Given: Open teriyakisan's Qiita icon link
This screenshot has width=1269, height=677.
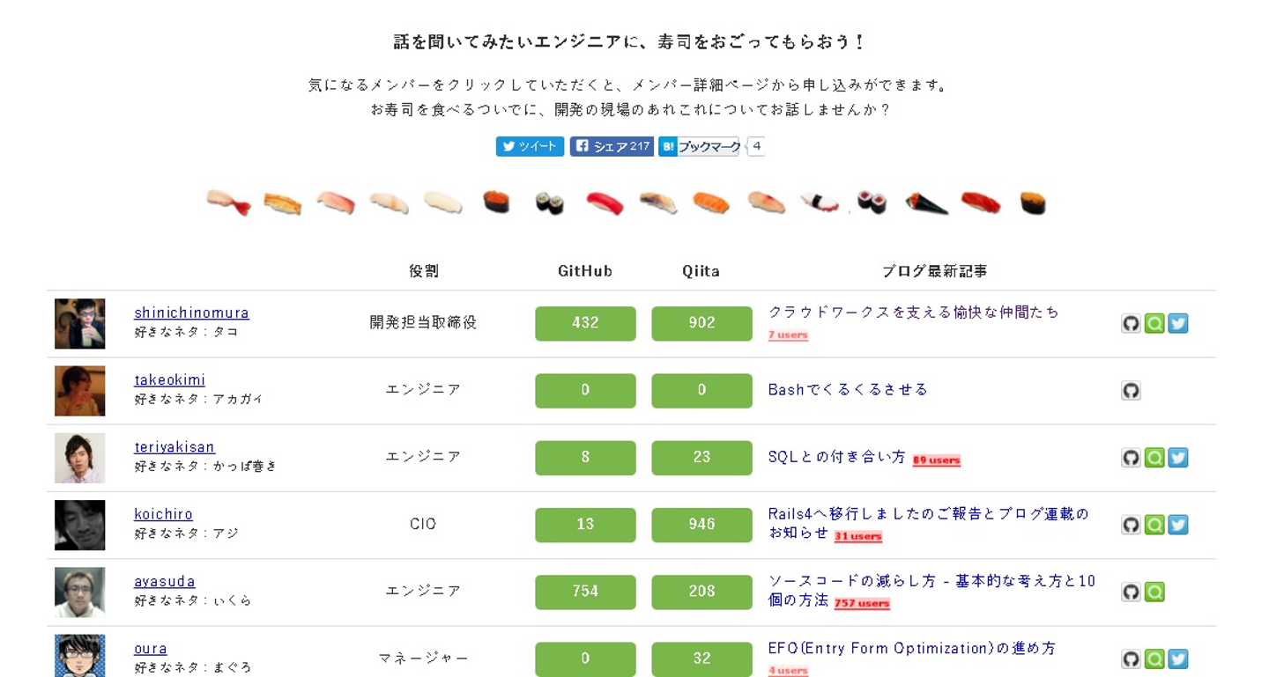Looking at the screenshot, I should click(x=1154, y=458).
